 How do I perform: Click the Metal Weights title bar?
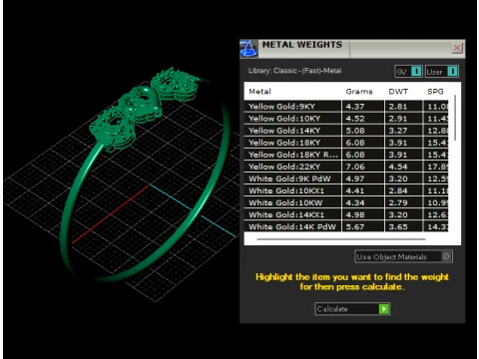coord(352,49)
